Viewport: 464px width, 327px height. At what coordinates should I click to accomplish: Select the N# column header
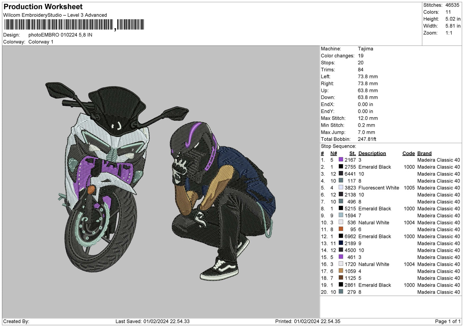click(x=334, y=153)
